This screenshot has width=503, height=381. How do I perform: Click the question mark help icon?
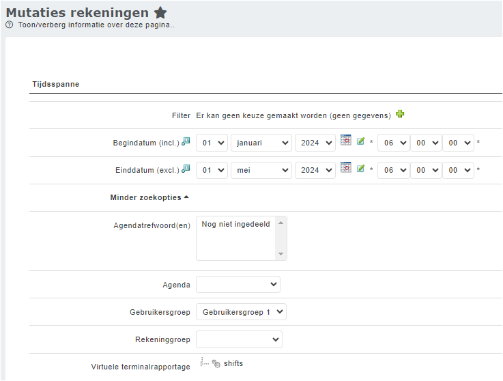point(10,25)
